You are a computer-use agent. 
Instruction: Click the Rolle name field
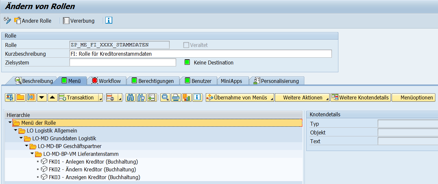[x=119, y=45]
